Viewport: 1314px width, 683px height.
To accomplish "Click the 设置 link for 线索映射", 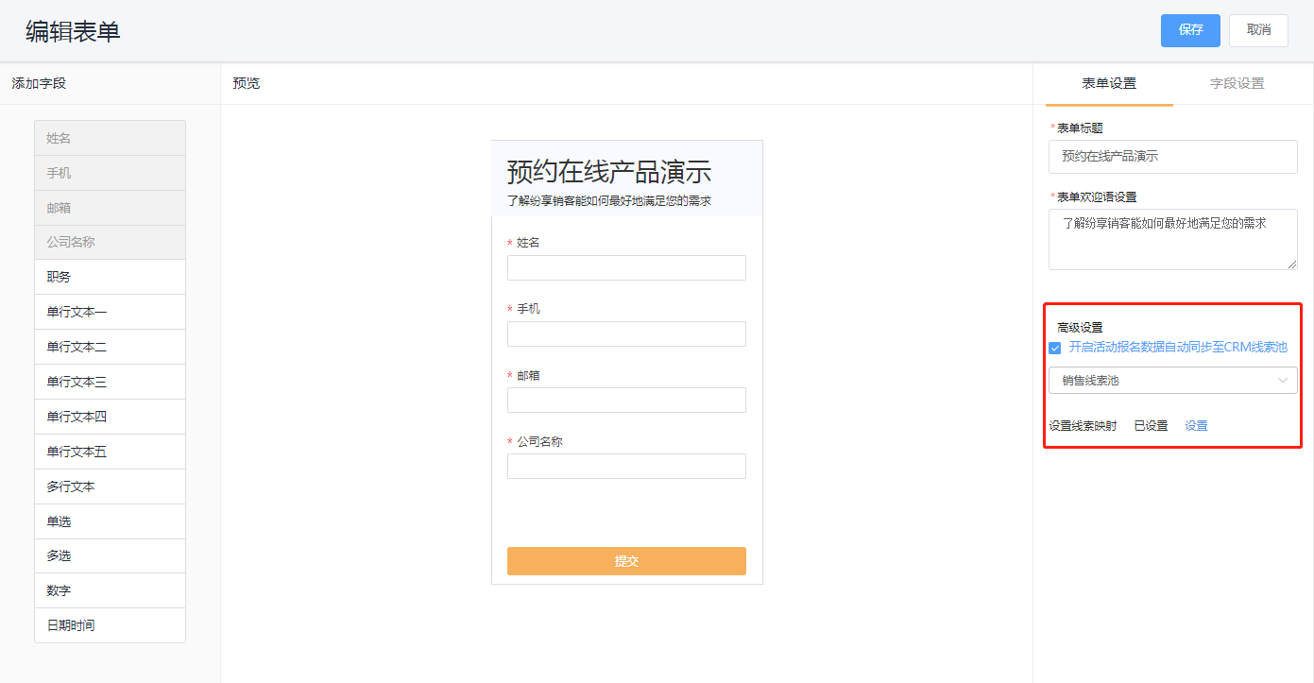I will [1196, 426].
